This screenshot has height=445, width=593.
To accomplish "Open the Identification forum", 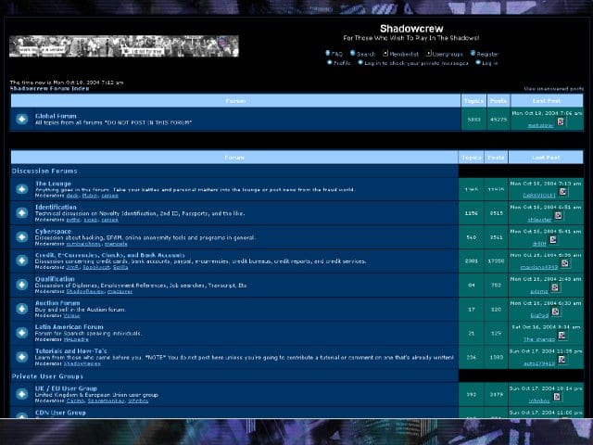I will (56, 208).
